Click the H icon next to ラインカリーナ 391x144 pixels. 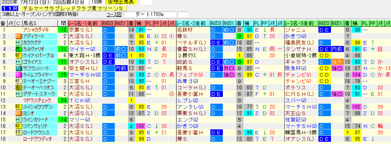point(18,120)
